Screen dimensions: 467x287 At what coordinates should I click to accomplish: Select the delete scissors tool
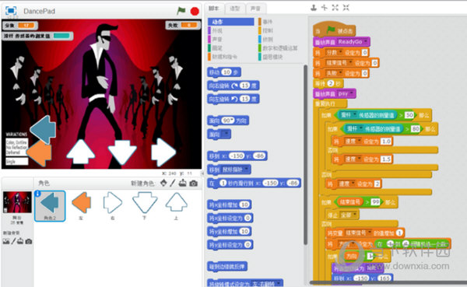pos(325,8)
